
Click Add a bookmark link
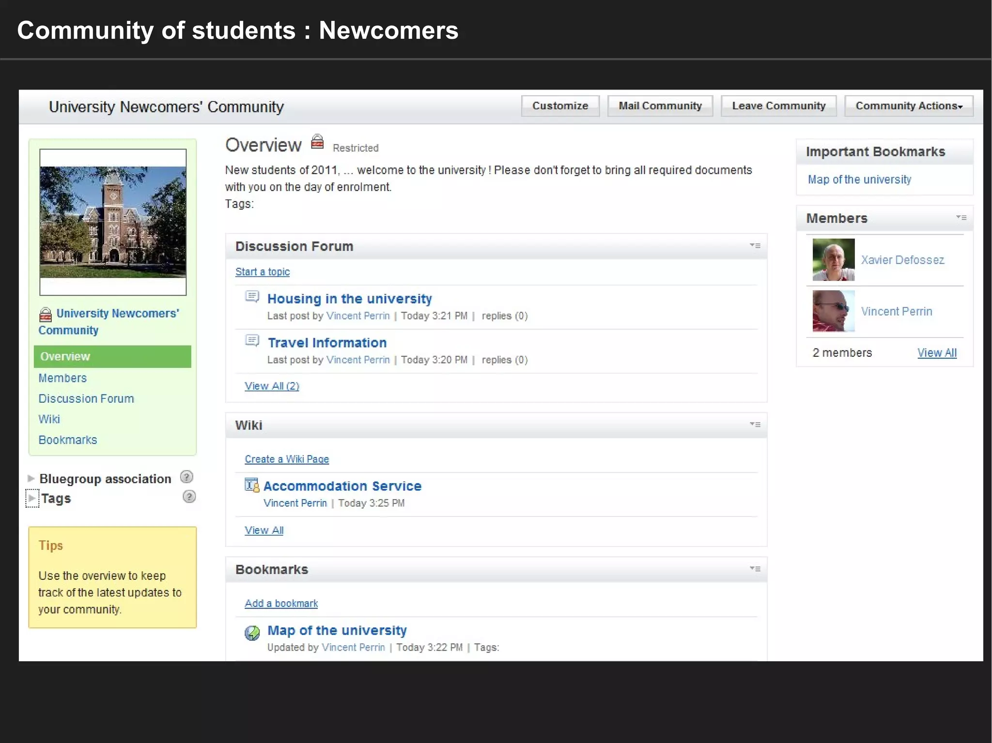pos(281,604)
